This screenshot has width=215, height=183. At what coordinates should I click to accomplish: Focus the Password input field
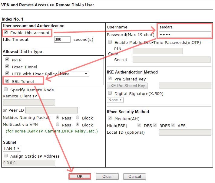pyautogui.click(x=185, y=34)
